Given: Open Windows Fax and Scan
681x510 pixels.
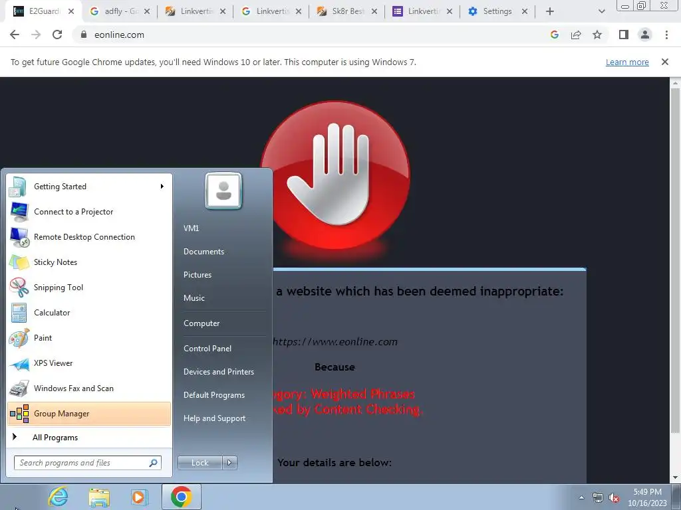Looking at the screenshot, I should (x=89, y=388).
